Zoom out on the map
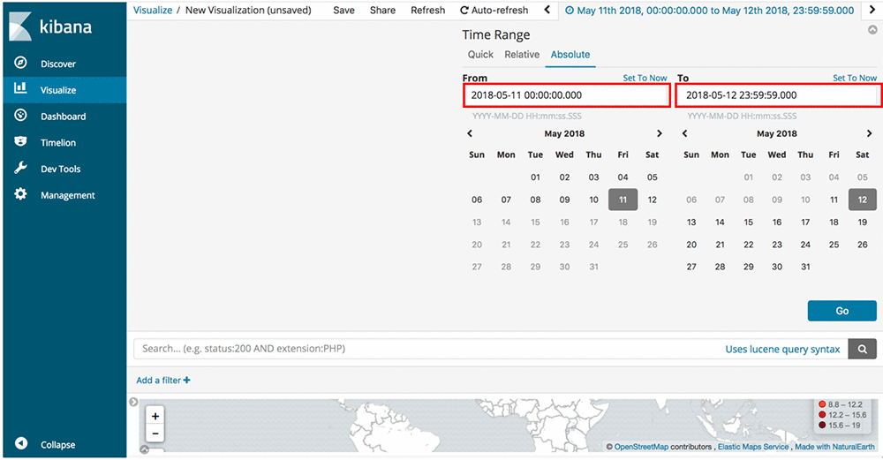883x460 pixels. (x=155, y=434)
